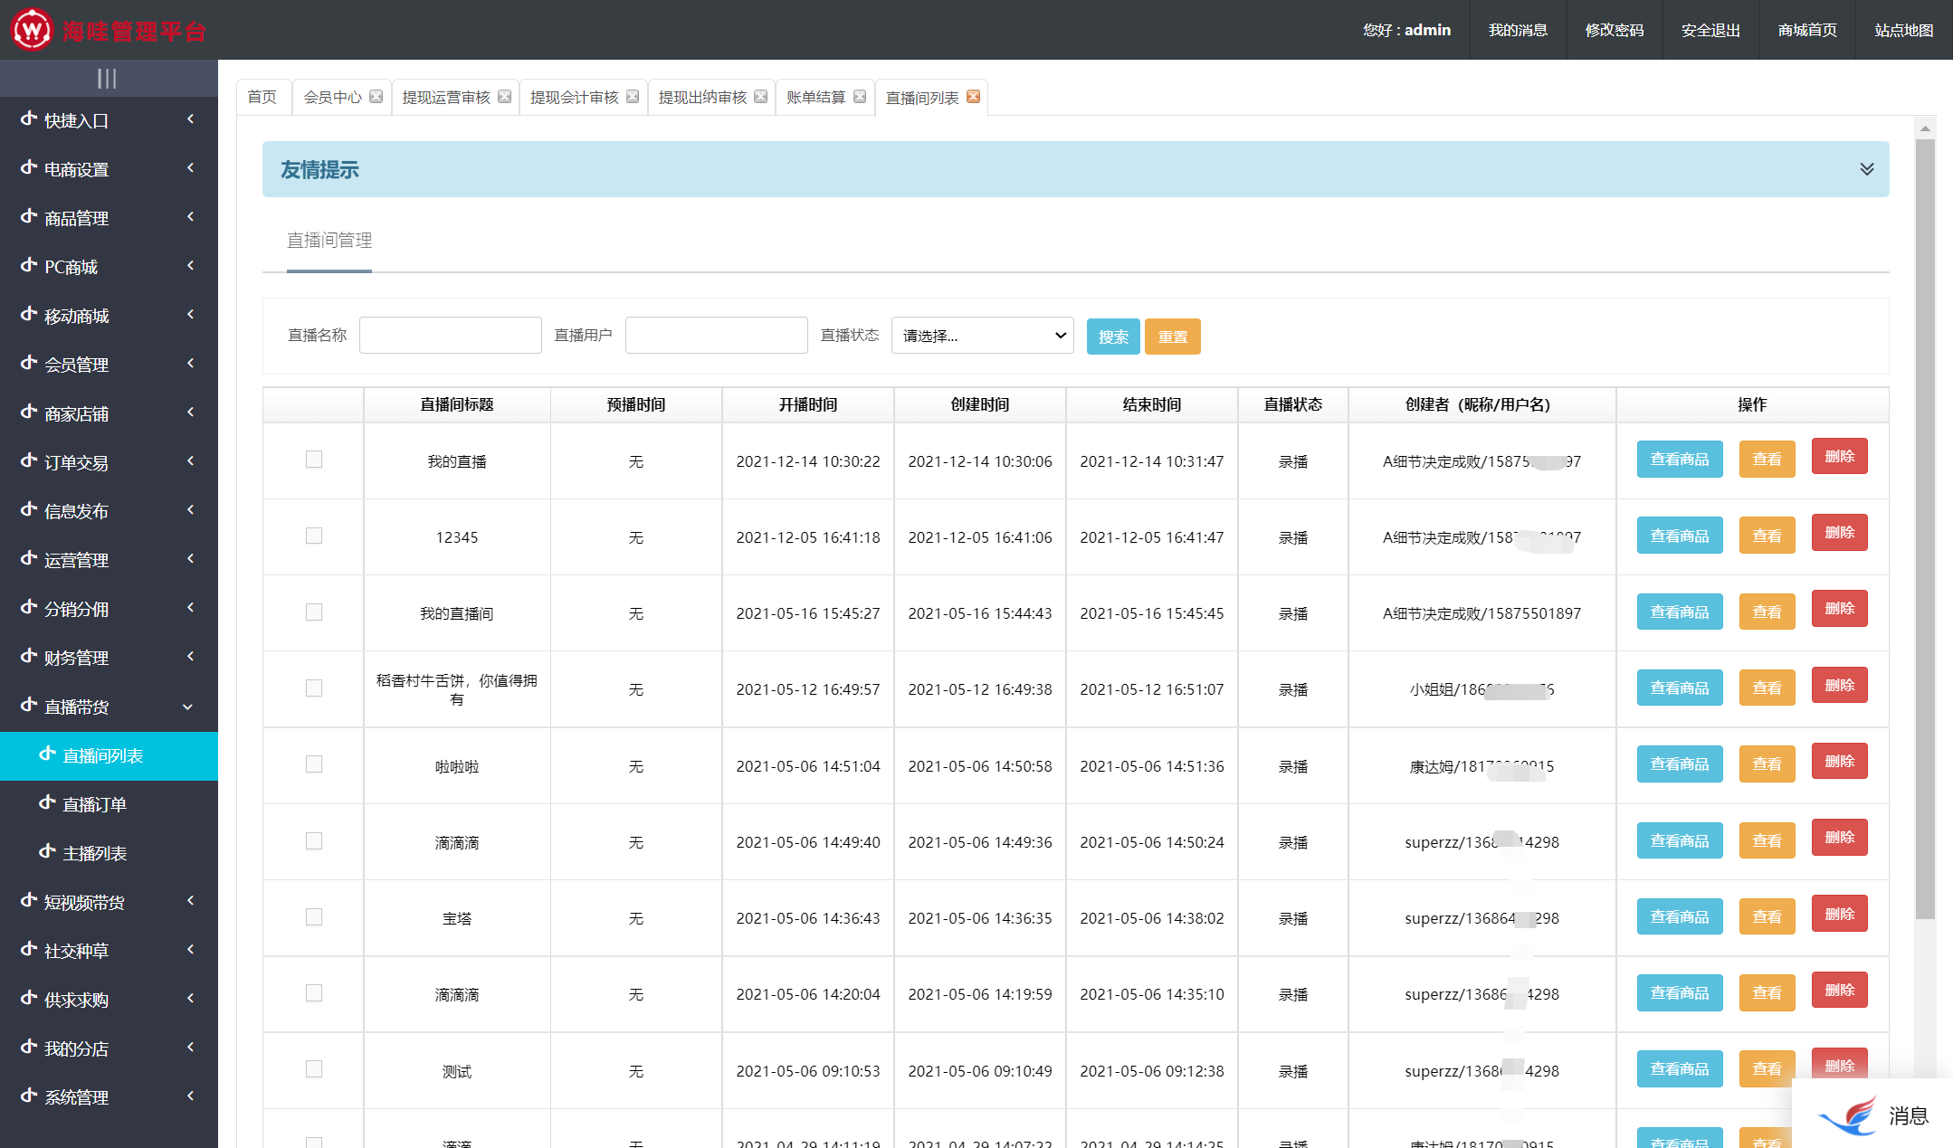Check the box for row 啦啦啦

point(314,764)
